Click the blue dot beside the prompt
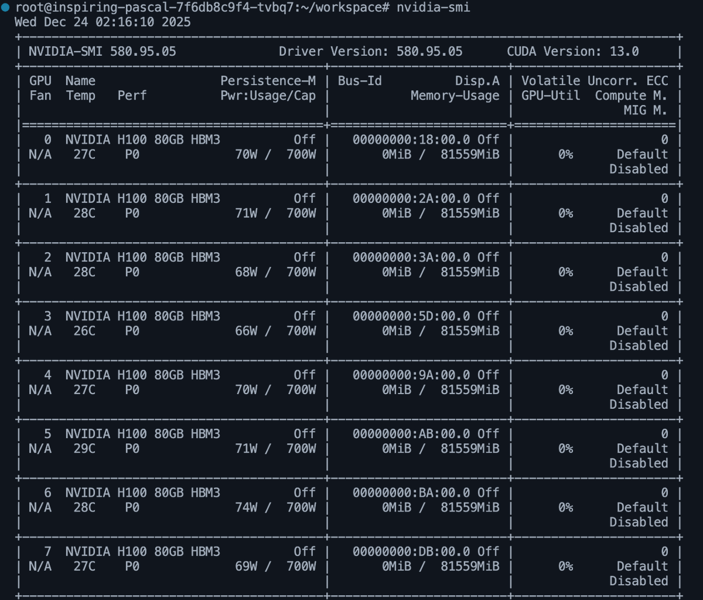Viewport: 703px width, 600px height. [x=6, y=7]
